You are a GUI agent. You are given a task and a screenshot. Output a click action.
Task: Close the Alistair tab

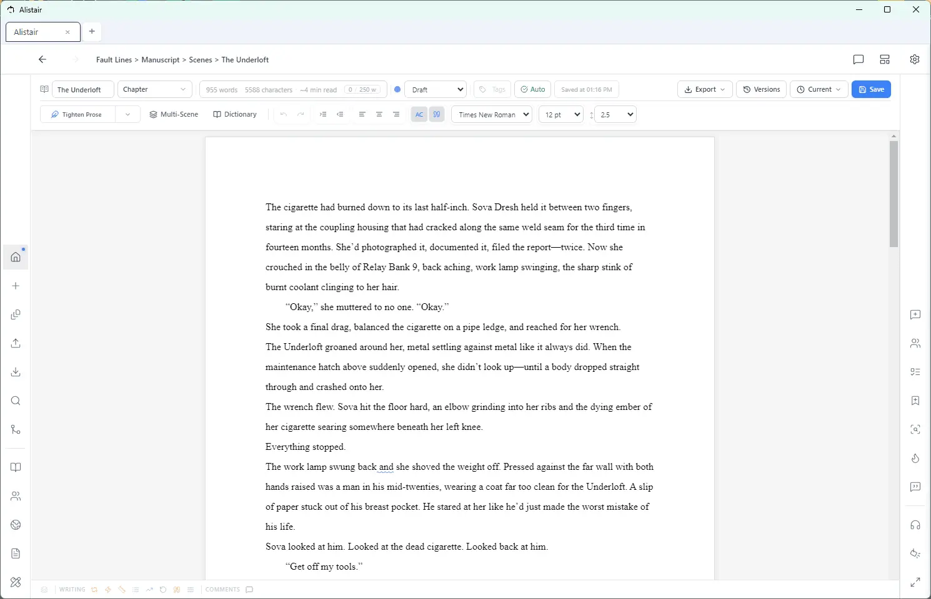pyautogui.click(x=67, y=32)
